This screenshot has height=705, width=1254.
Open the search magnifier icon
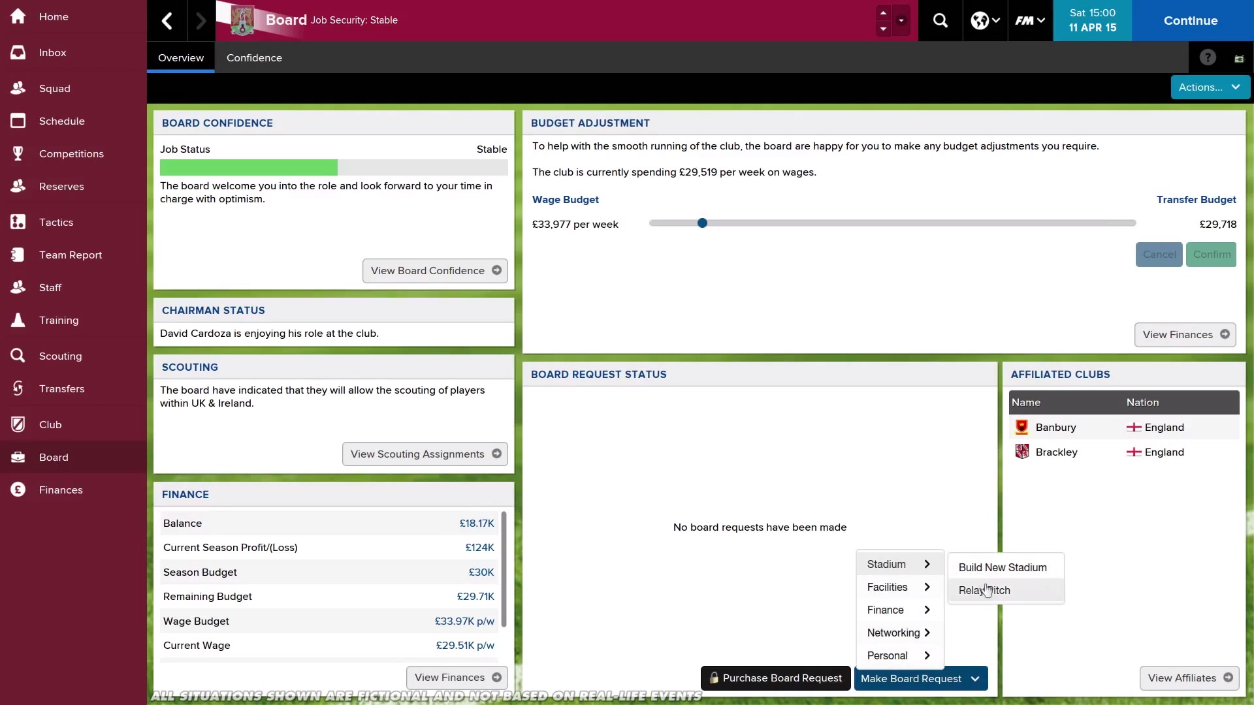click(x=940, y=21)
